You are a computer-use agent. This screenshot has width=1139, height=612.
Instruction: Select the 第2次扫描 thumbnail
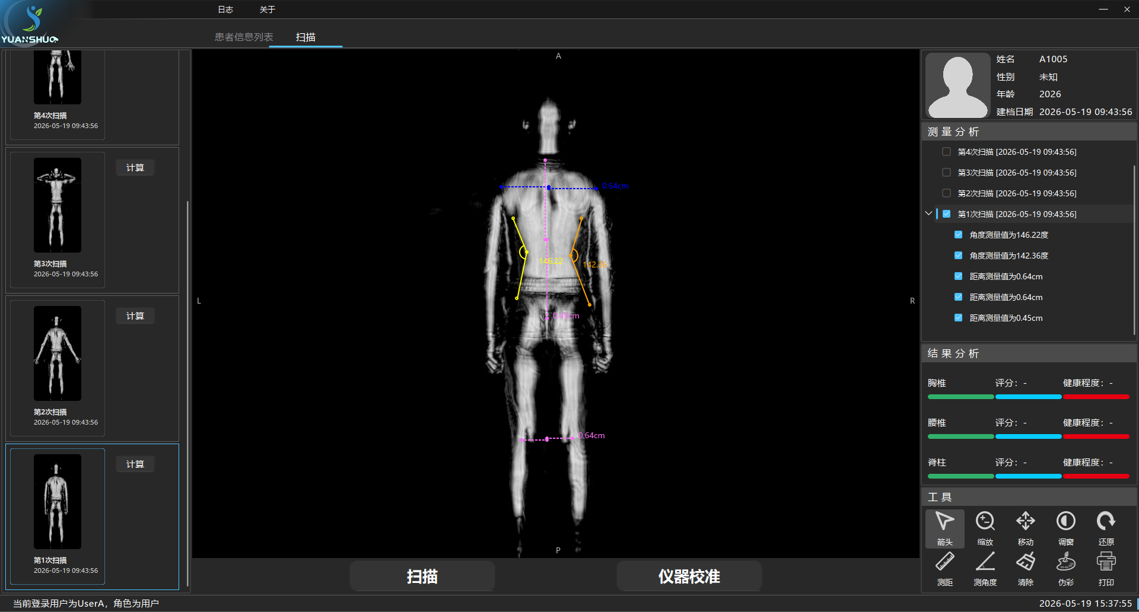pos(58,353)
